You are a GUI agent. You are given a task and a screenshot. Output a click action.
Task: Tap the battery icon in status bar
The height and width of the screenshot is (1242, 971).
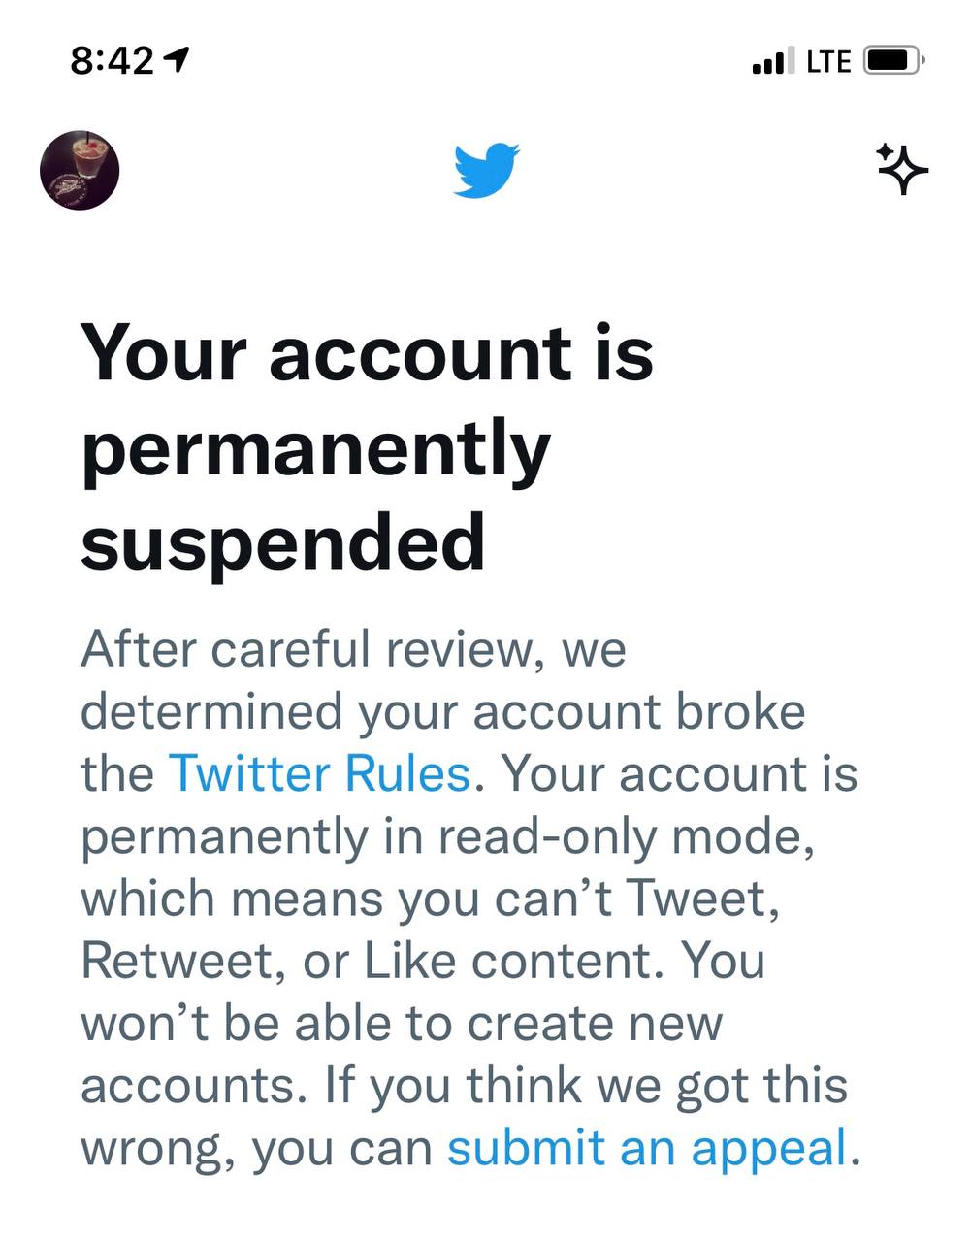coord(894,61)
